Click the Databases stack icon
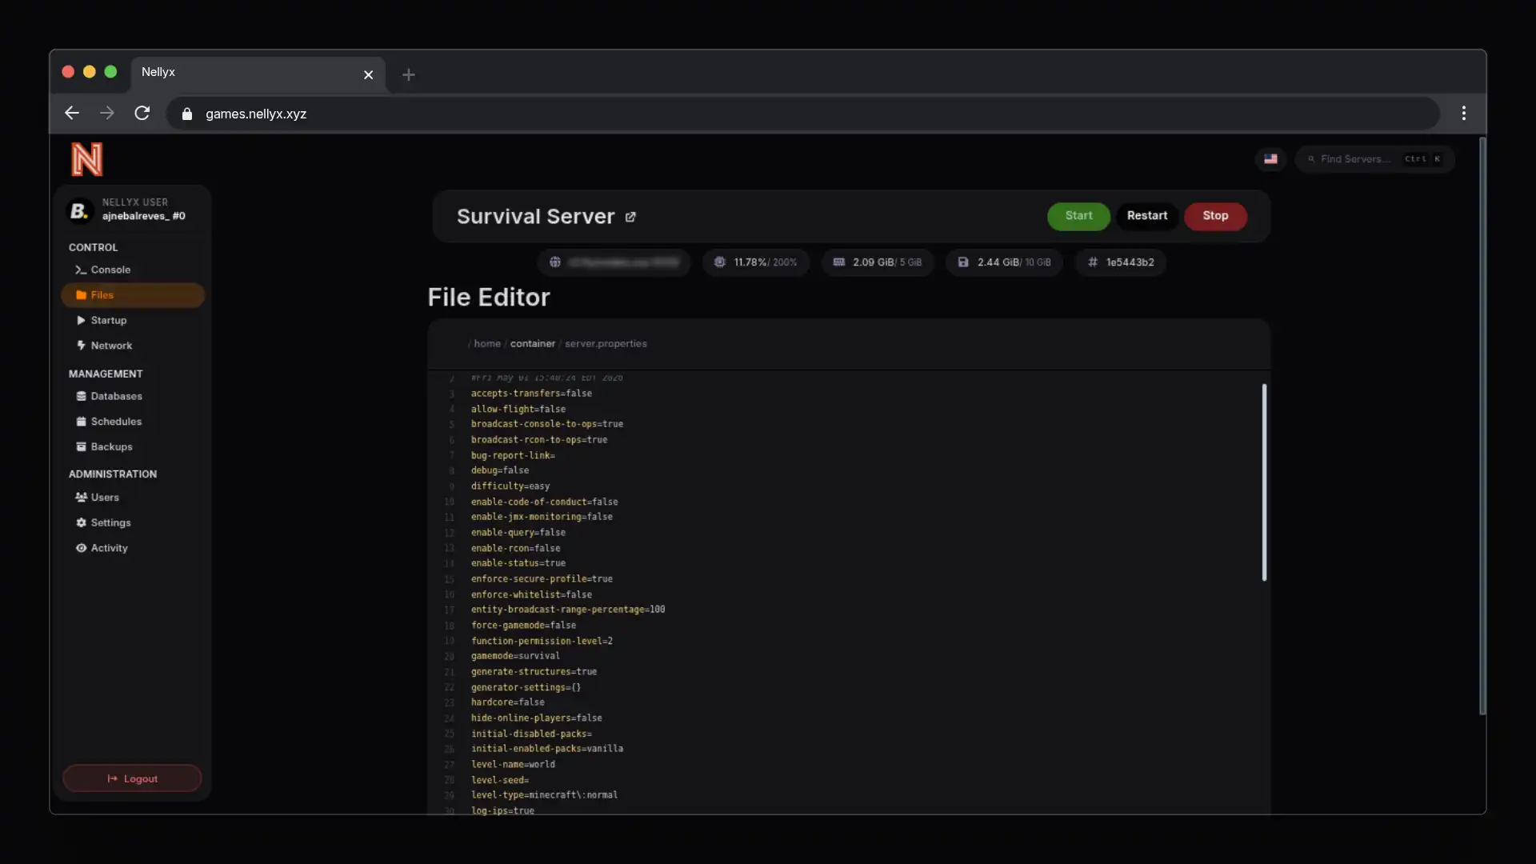The width and height of the screenshot is (1536, 864). [81, 396]
